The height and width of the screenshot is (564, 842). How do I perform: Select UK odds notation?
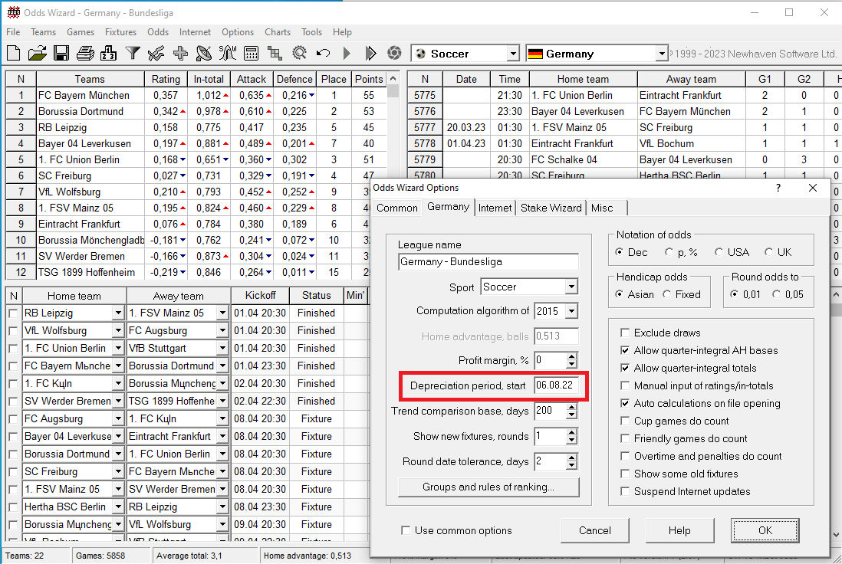(768, 252)
